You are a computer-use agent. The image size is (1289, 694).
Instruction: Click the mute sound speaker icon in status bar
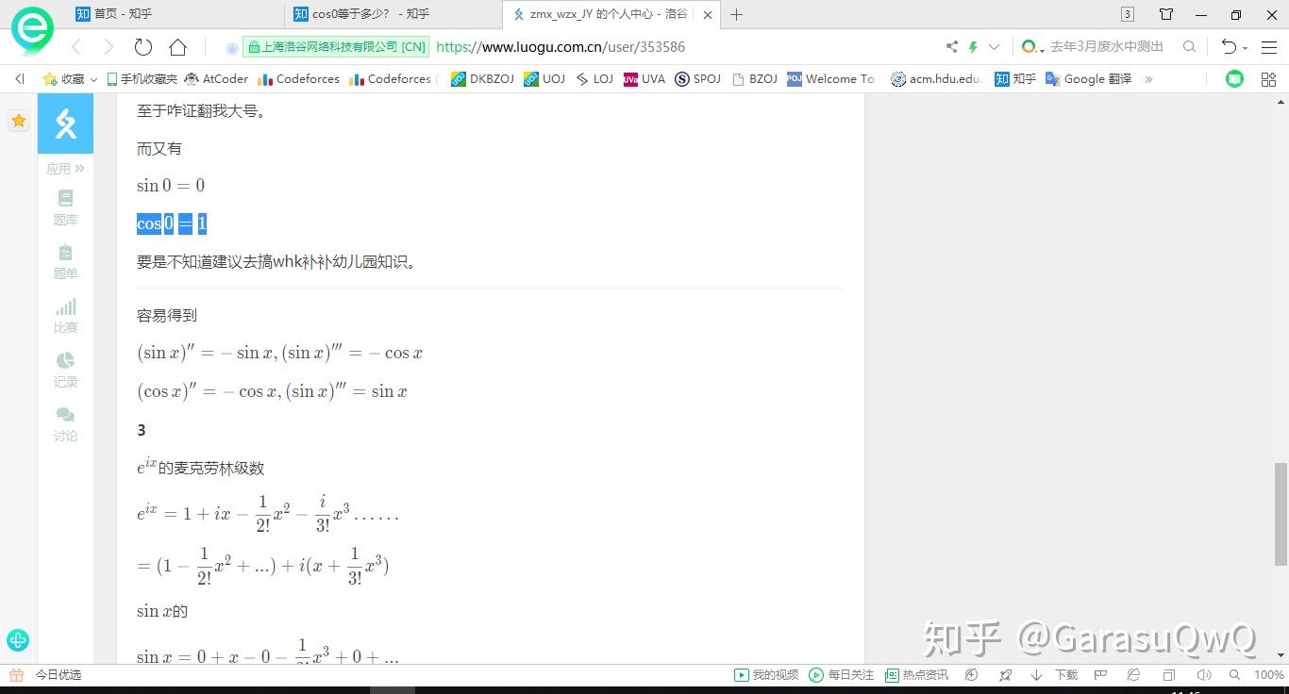pyautogui.click(x=1203, y=675)
